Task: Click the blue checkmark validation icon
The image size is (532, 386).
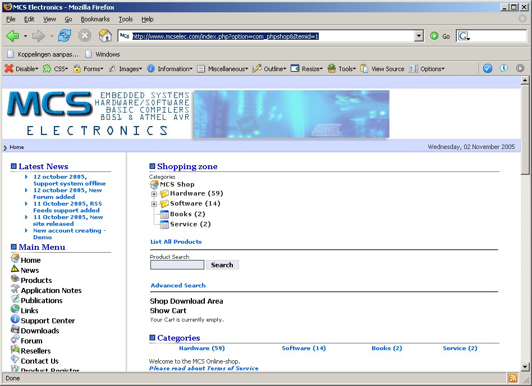Action: pyautogui.click(x=488, y=68)
